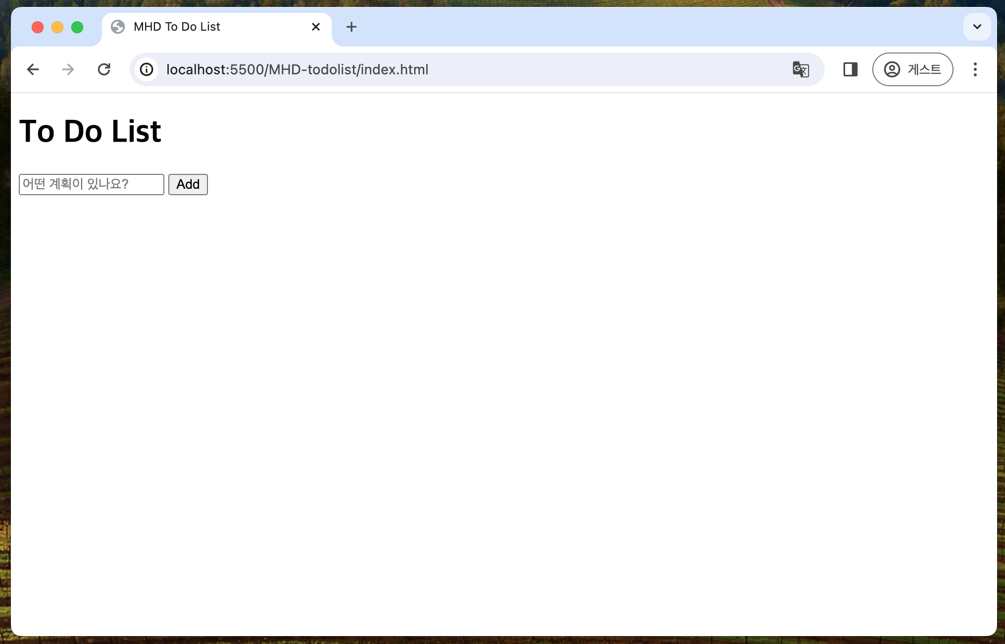Viewport: 1005px width, 644px height.
Task: Open the Google Translate icon
Action: click(801, 69)
